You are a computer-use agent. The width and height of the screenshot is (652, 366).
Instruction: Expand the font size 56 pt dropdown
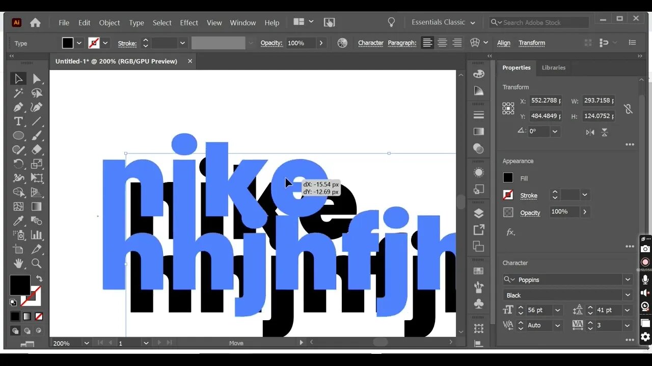coord(558,310)
